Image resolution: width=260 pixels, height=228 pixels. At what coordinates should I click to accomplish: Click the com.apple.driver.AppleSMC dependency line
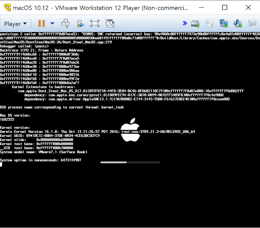127,99
